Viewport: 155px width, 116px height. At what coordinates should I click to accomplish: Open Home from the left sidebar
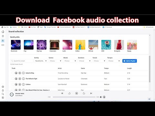pyautogui.click(x=3, y=32)
